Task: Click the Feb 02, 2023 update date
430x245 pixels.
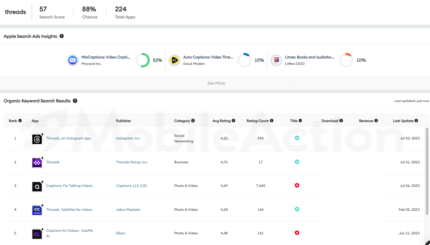Action: [x=409, y=209]
